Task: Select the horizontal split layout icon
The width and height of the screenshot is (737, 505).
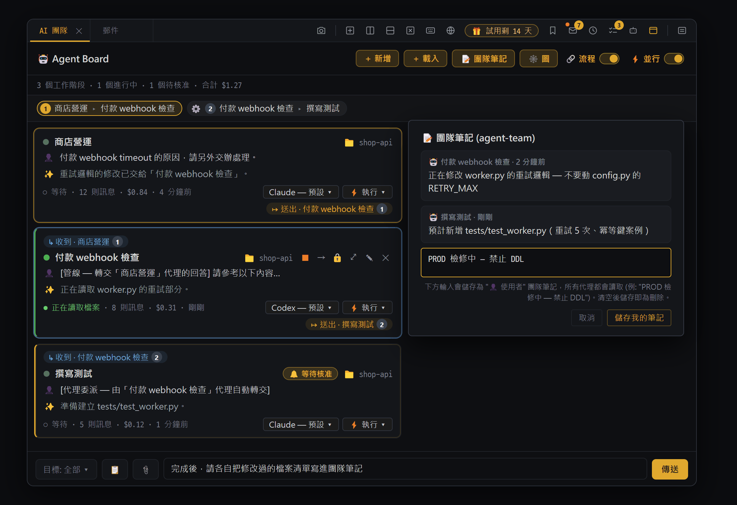Action: coord(390,31)
